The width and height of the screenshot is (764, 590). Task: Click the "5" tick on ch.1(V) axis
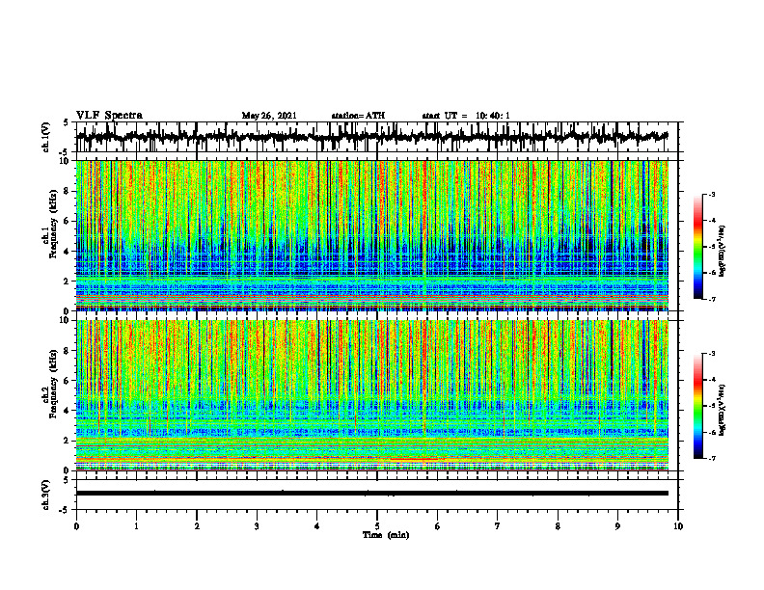pos(67,122)
